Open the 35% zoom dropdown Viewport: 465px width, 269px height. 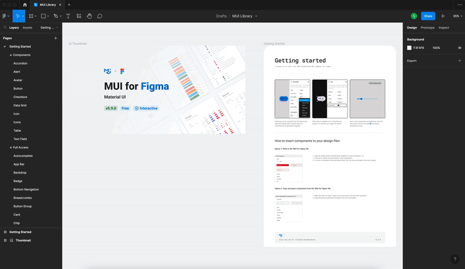click(x=457, y=16)
